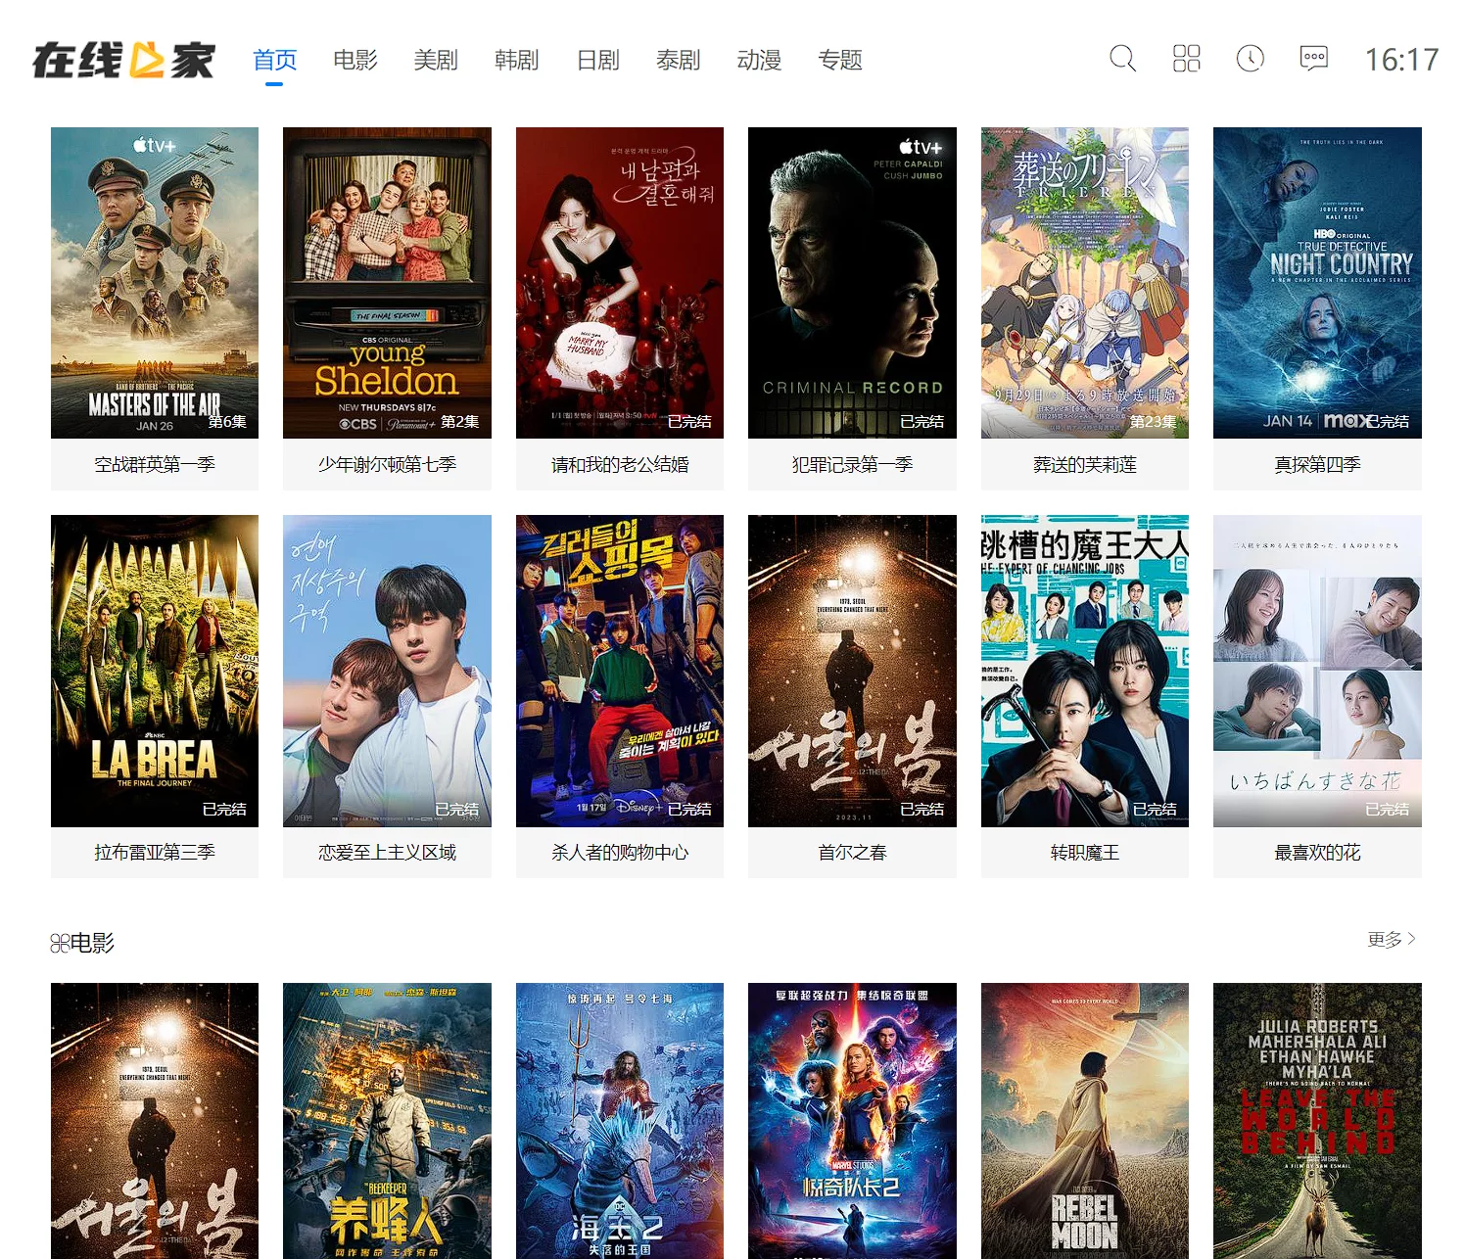Open the Rebel Moon movie poster
The width and height of the screenshot is (1465, 1259).
click(x=1084, y=1120)
